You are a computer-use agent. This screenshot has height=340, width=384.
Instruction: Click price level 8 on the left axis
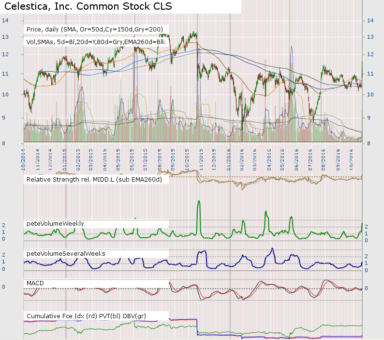pos(4,143)
